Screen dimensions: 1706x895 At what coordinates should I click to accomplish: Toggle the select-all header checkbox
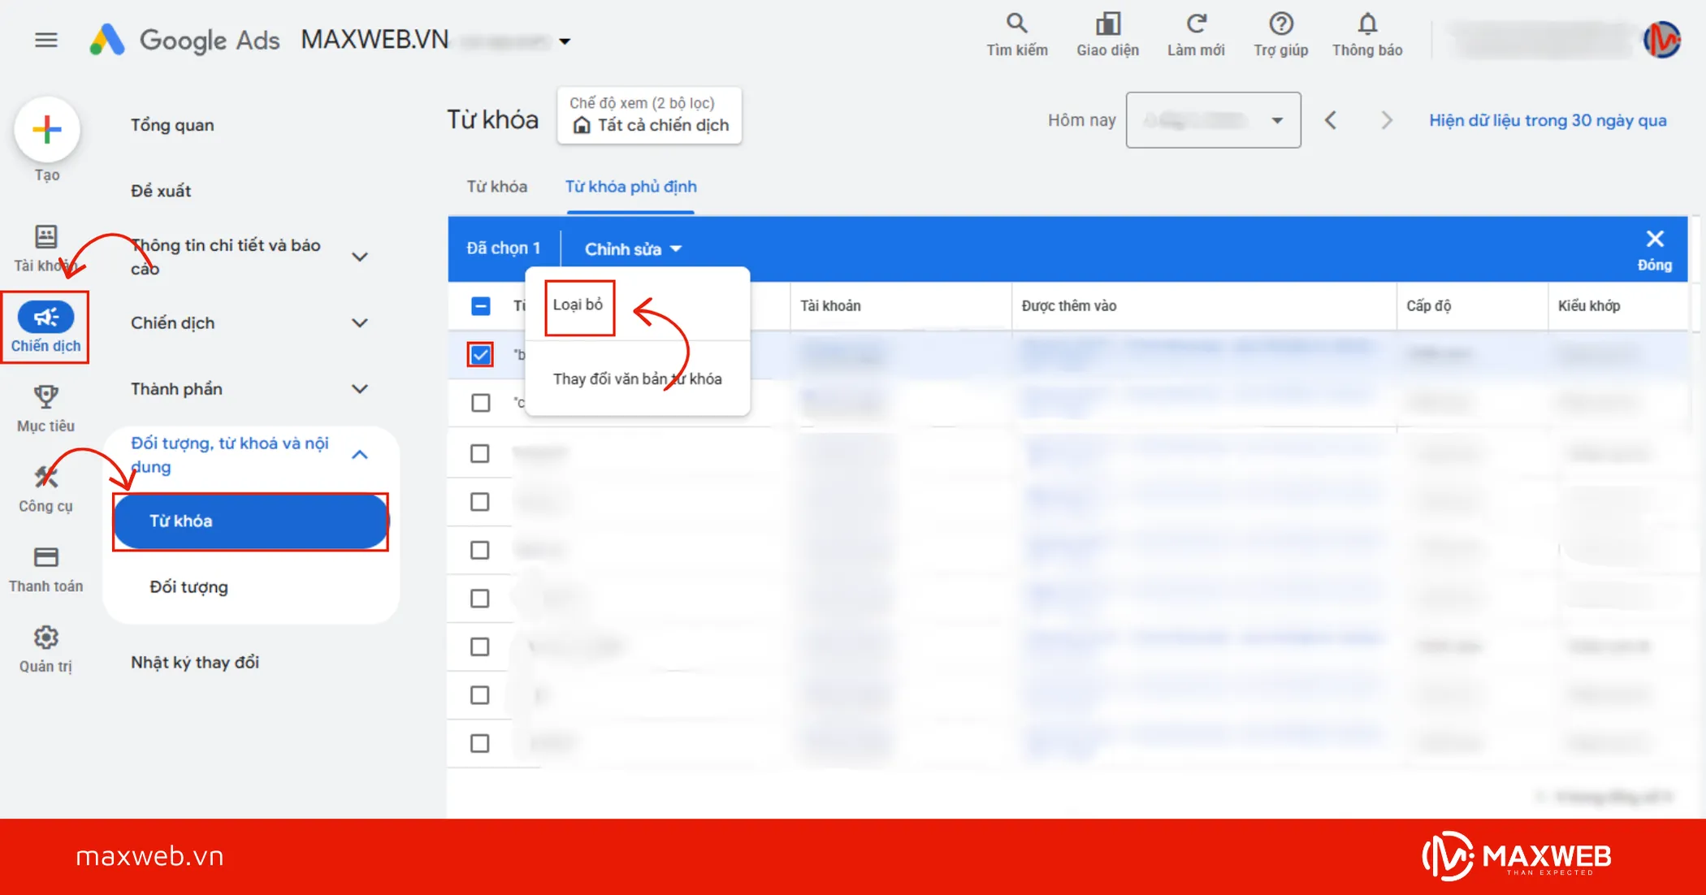click(x=480, y=306)
